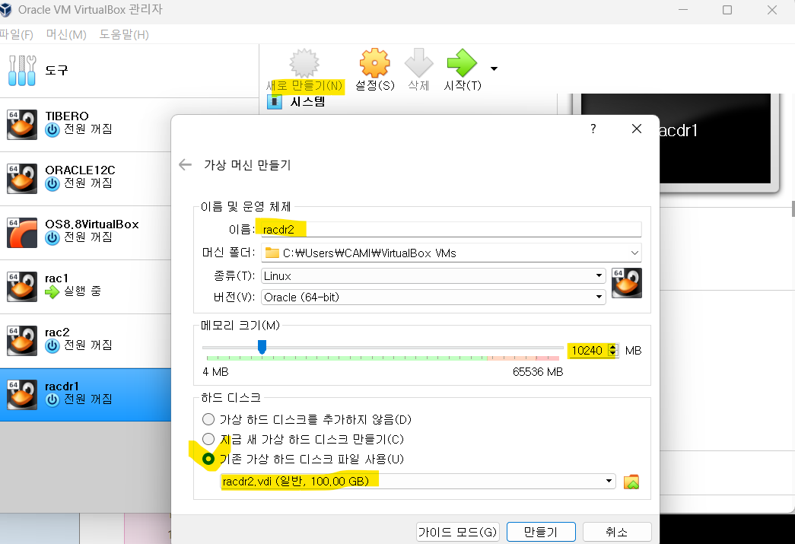Click rac2 penguin OS icon
This screenshot has height=544, width=795.
pyautogui.click(x=22, y=341)
